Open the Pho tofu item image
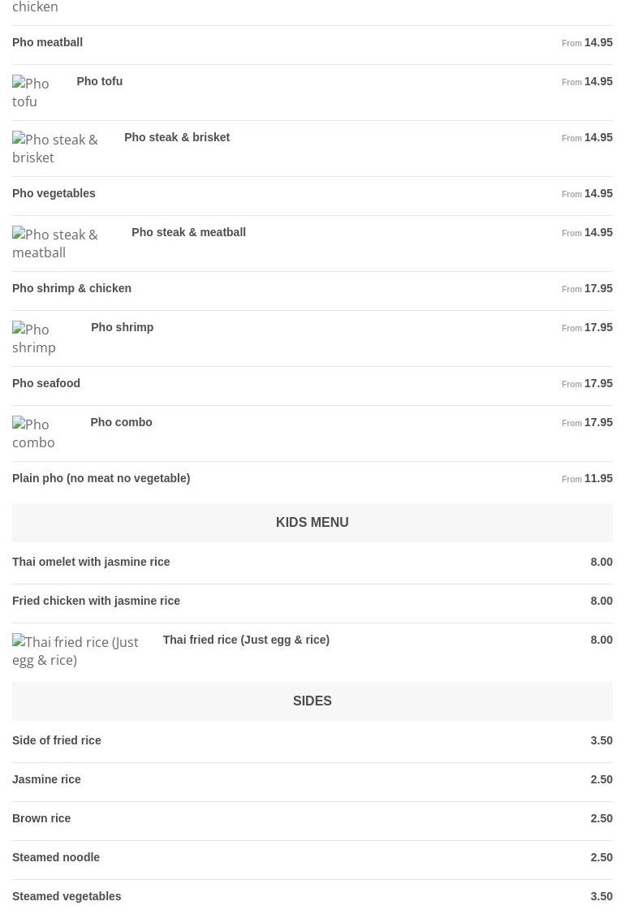Image resolution: width=625 pixels, height=910 pixels. click(x=38, y=93)
